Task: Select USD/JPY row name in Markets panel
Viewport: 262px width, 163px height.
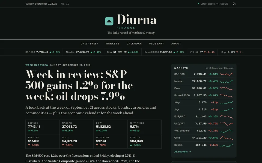Action: [x=180, y=124]
